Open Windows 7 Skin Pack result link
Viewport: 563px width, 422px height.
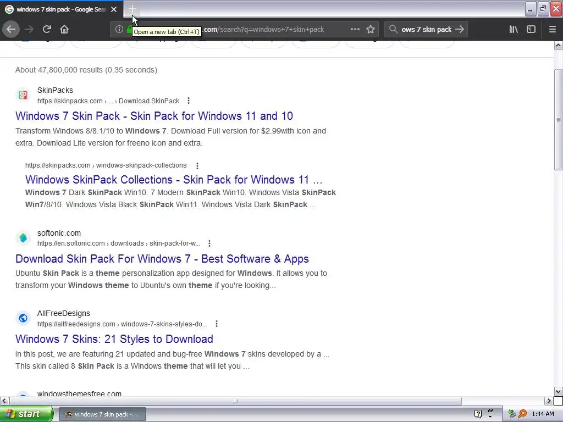click(x=154, y=116)
